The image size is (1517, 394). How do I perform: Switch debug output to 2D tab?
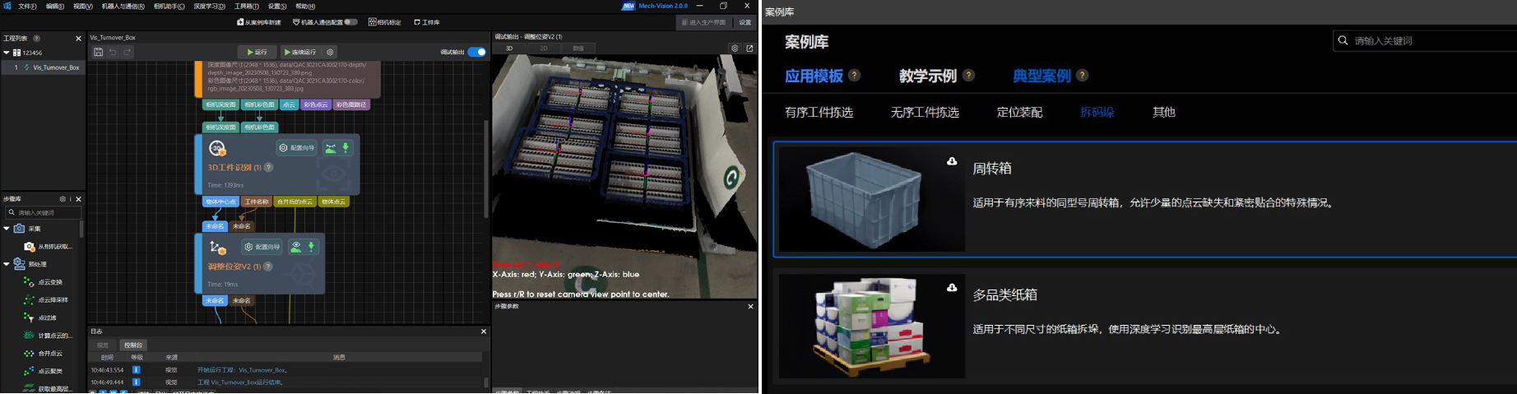[x=544, y=49]
